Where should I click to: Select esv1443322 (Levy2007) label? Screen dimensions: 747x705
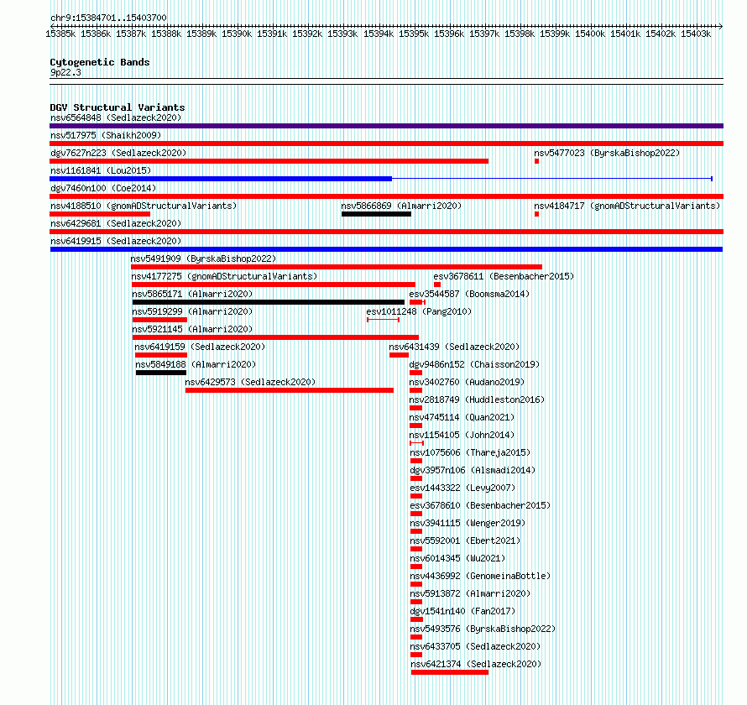tap(462, 488)
